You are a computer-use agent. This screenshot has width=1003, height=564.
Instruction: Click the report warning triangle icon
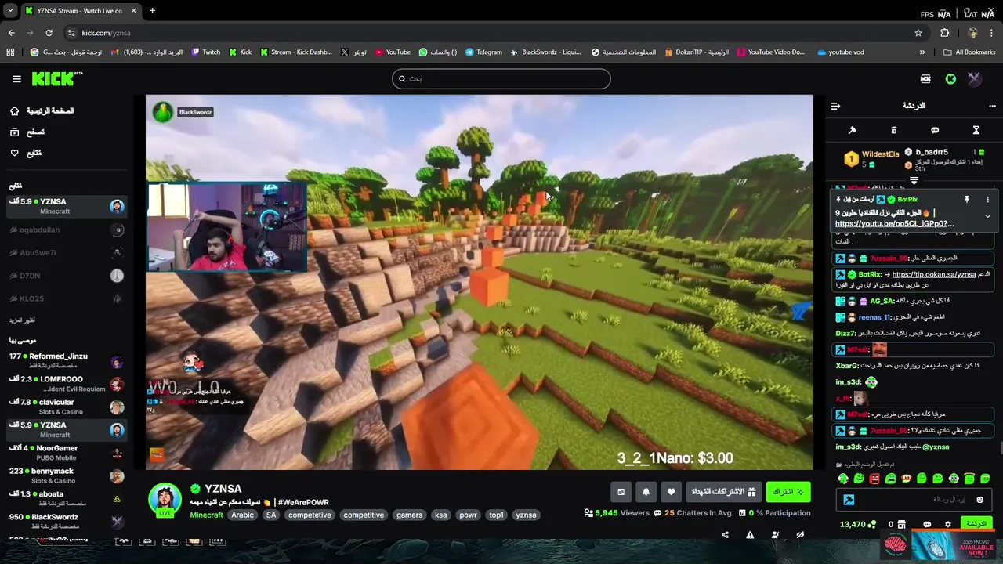click(x=750, y=535)
